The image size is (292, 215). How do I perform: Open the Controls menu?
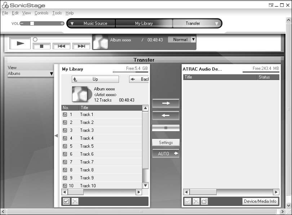(x=41, y=13)
